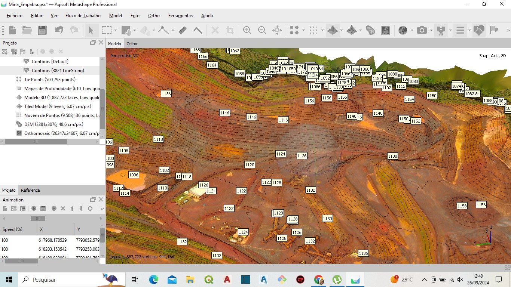Save the project with the diskette icon
The height and width of the screenshot is (287, 511).
coord(42,30)
